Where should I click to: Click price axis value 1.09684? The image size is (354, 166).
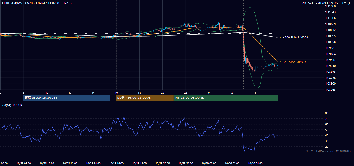[x=330, y=54]
